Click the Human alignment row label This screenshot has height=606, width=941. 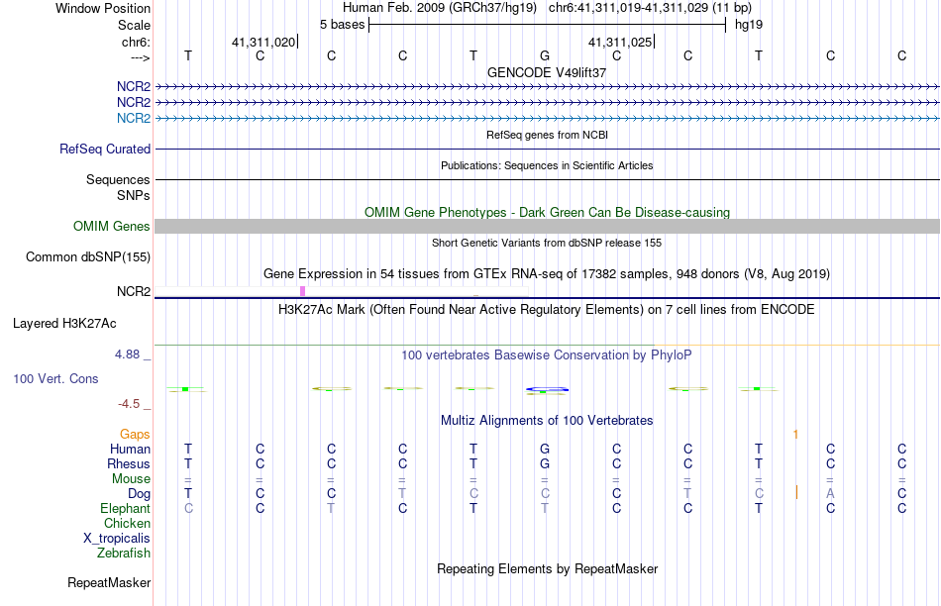[x=130, y=449]
